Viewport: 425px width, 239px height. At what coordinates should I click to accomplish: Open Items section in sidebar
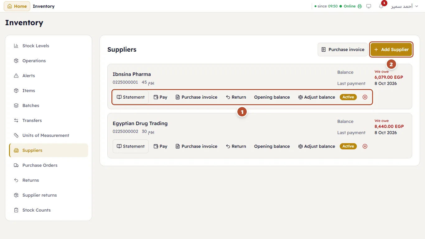[x=49, y=91]
